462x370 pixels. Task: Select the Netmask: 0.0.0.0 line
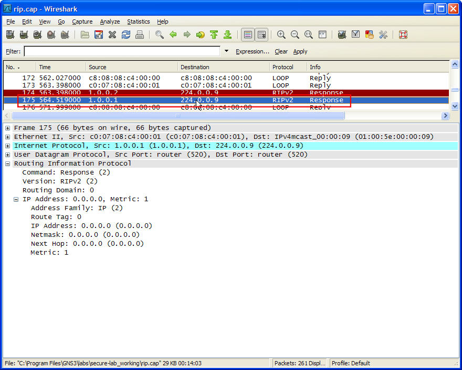85,235
